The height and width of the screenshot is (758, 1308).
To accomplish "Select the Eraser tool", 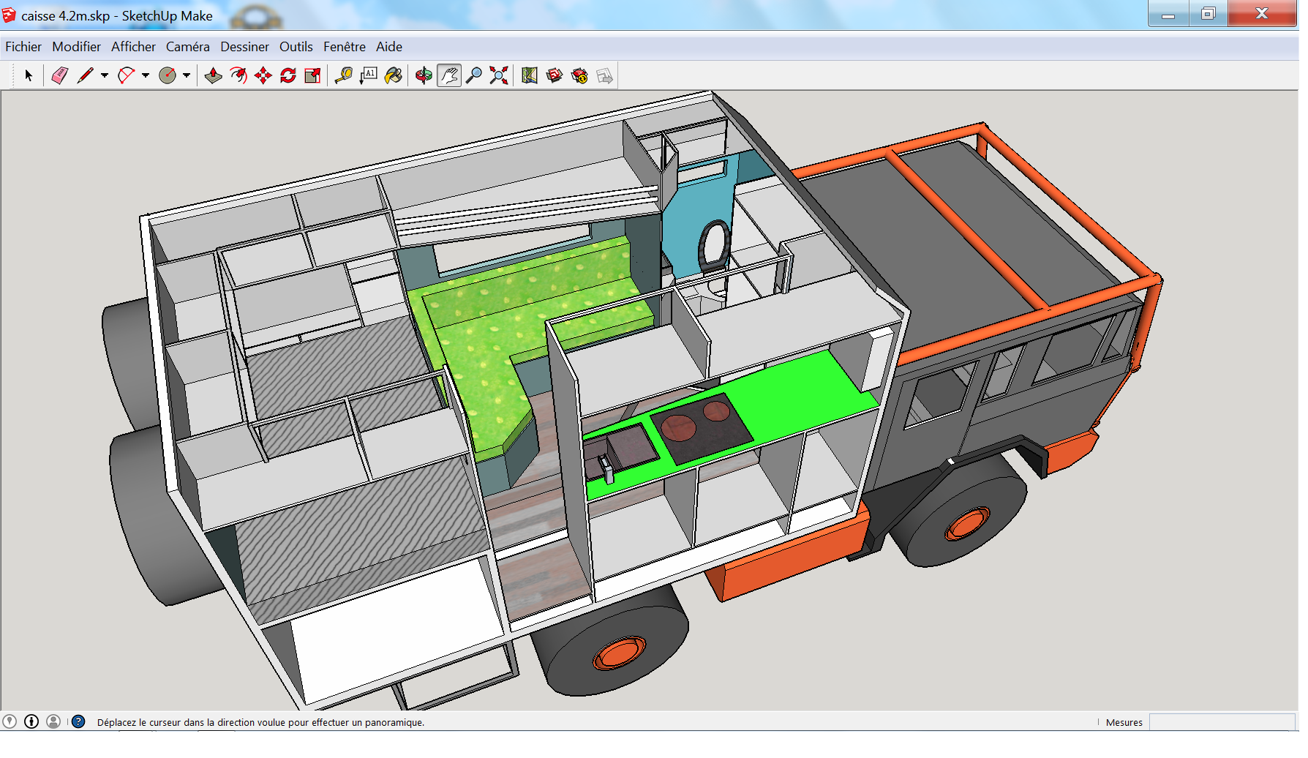I will 60,75.
